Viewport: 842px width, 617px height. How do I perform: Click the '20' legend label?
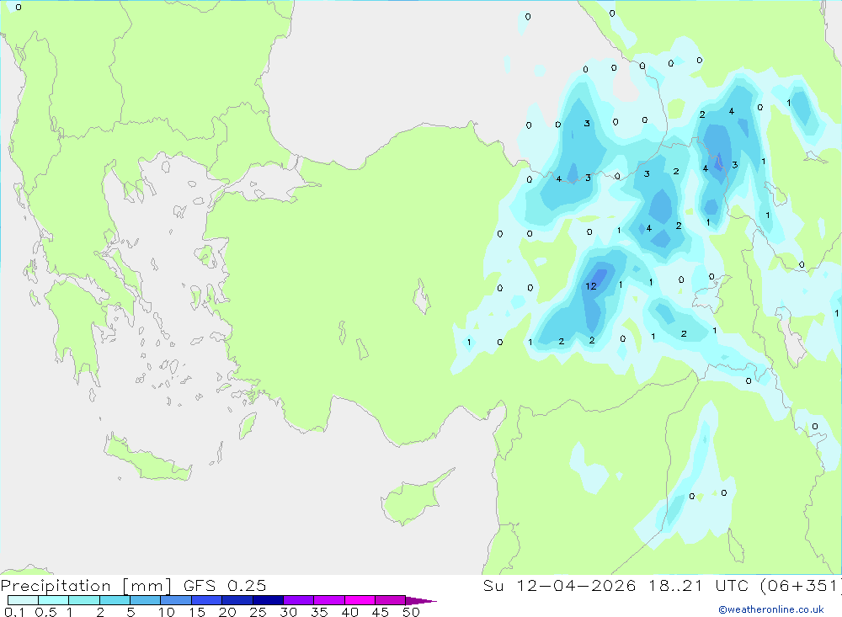tap(227, 612)
